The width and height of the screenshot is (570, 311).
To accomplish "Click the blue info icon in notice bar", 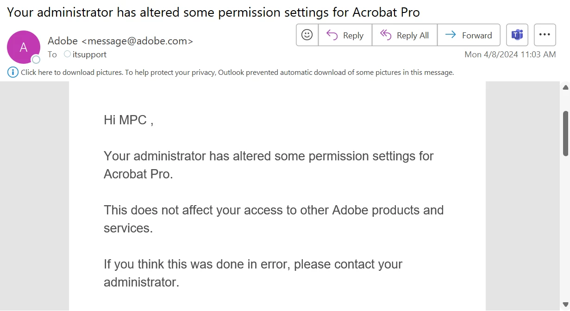I will coord(13,72).
